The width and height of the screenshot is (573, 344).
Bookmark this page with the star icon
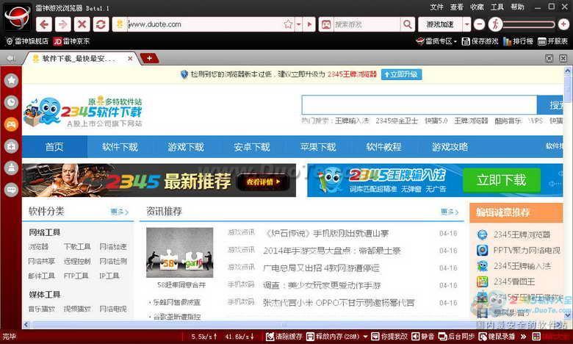tap(288, 24)
